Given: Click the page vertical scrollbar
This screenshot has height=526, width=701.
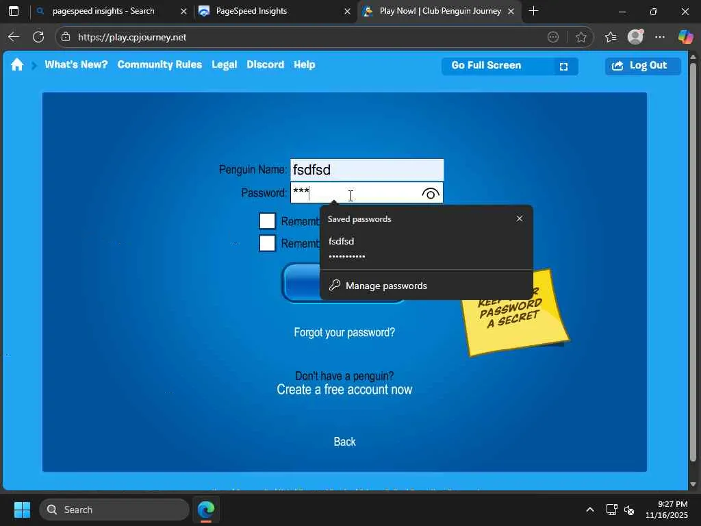Looking at the screenshot, I should pyautogui.click(x=693, y=262).
